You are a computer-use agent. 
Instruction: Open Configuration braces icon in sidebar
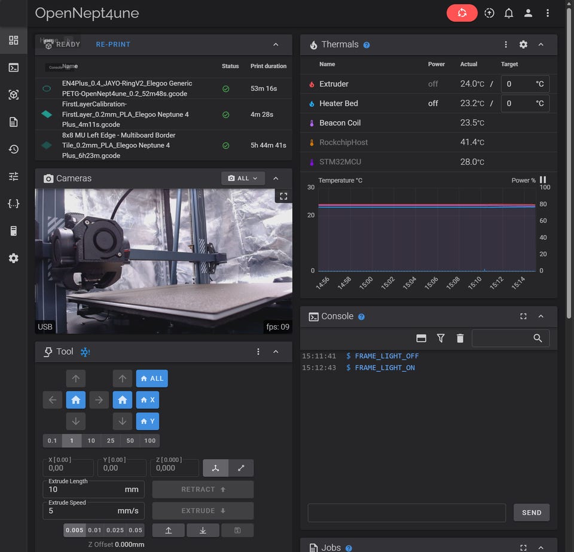(x=14, y=203)
